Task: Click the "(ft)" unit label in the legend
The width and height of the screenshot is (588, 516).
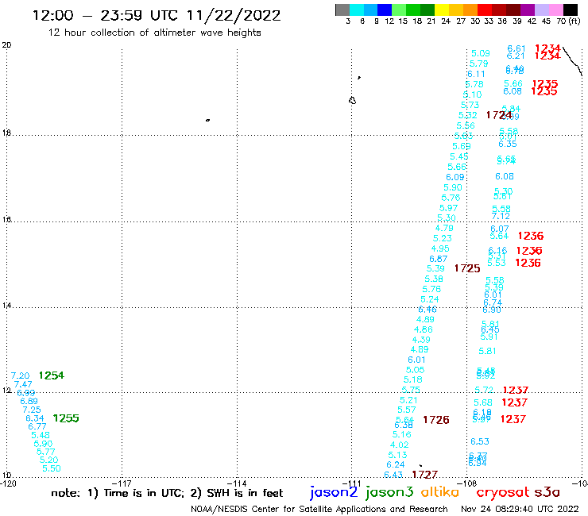Action: pyautogui.click(x=574, y=21)
